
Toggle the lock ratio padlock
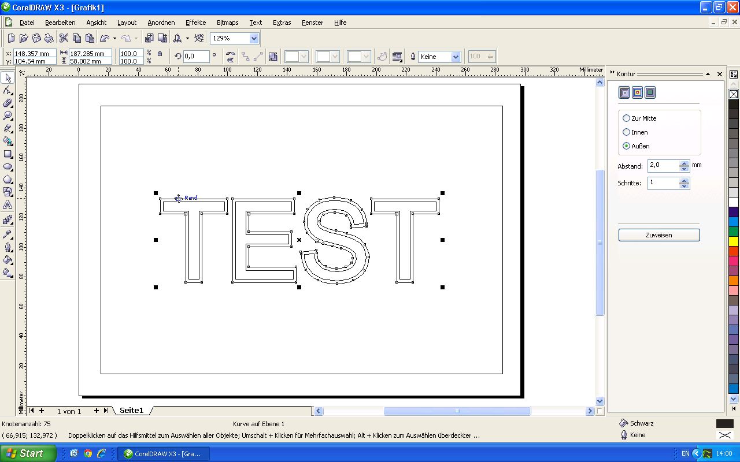click(x=160, y=53)
